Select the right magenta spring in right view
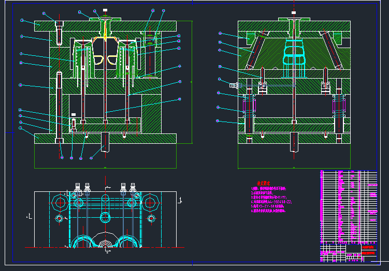389x271 pixels. click(339, 106)
